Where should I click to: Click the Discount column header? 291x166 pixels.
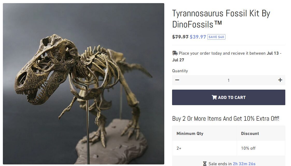pyautogui.click(x=250, y=133)
